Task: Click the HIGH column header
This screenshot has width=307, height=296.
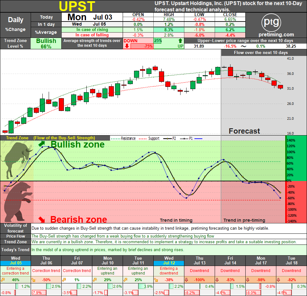Action: coord(169,15)
